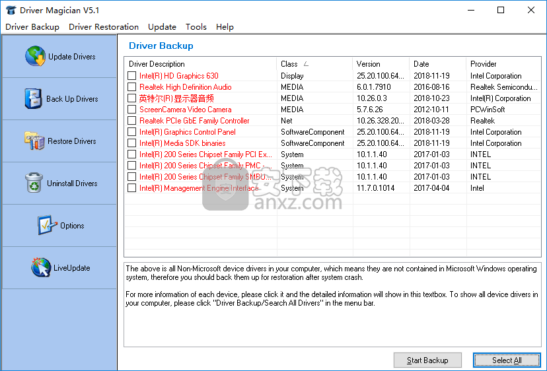Click the Realtek Semicondu... provider cell
Image resolution: width=547 pixels, height=371 pixels.
504,87
